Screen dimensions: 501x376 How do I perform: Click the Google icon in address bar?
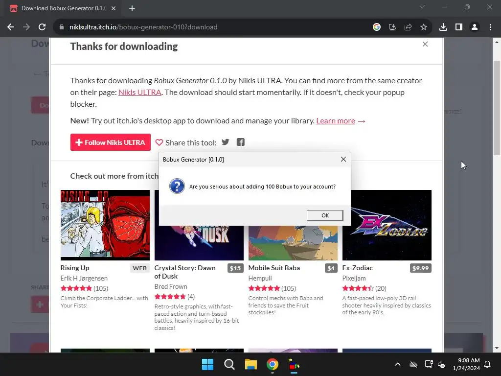pyautogui.click(x=377, y=27)
